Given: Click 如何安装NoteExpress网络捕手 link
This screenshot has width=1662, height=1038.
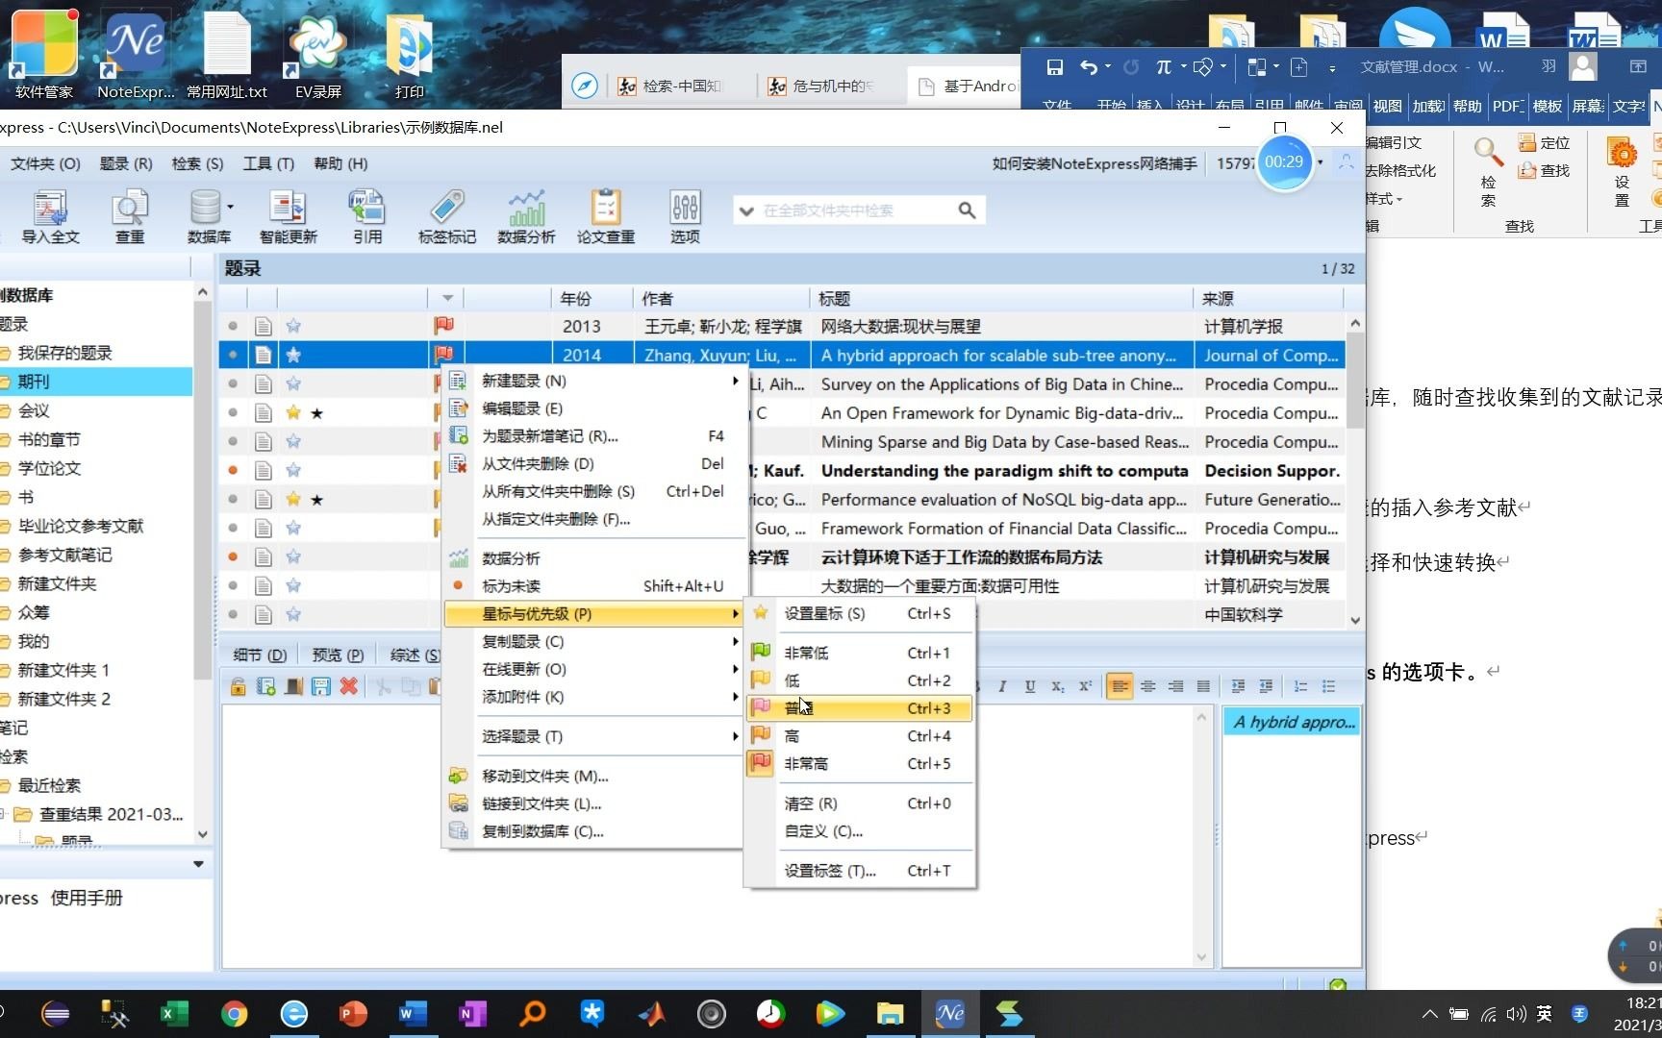Looking at the screenshot, I should [1095, 163].
